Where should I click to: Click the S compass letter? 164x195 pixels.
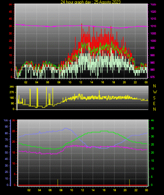click(154, 98)
